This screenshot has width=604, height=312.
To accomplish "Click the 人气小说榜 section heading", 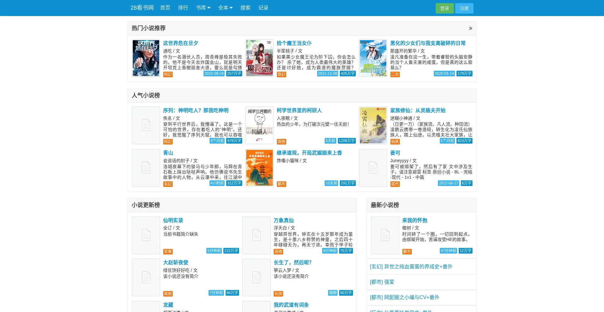I will (146, 96).
